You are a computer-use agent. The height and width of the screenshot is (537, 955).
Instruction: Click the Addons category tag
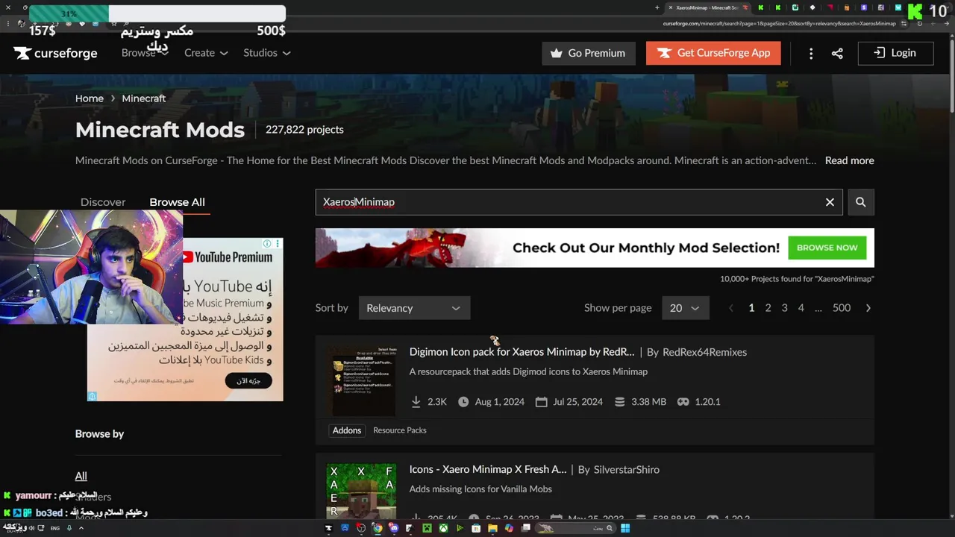(x=347, y=430)
